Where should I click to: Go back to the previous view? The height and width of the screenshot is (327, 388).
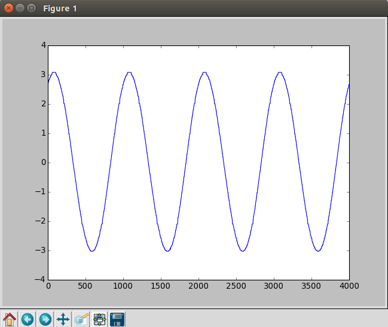tap(28, 319)
